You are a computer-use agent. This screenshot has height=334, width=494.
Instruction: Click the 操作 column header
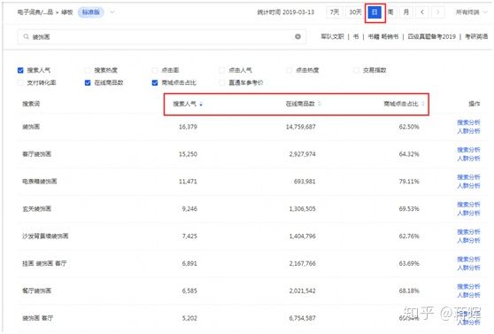(475, 104)
